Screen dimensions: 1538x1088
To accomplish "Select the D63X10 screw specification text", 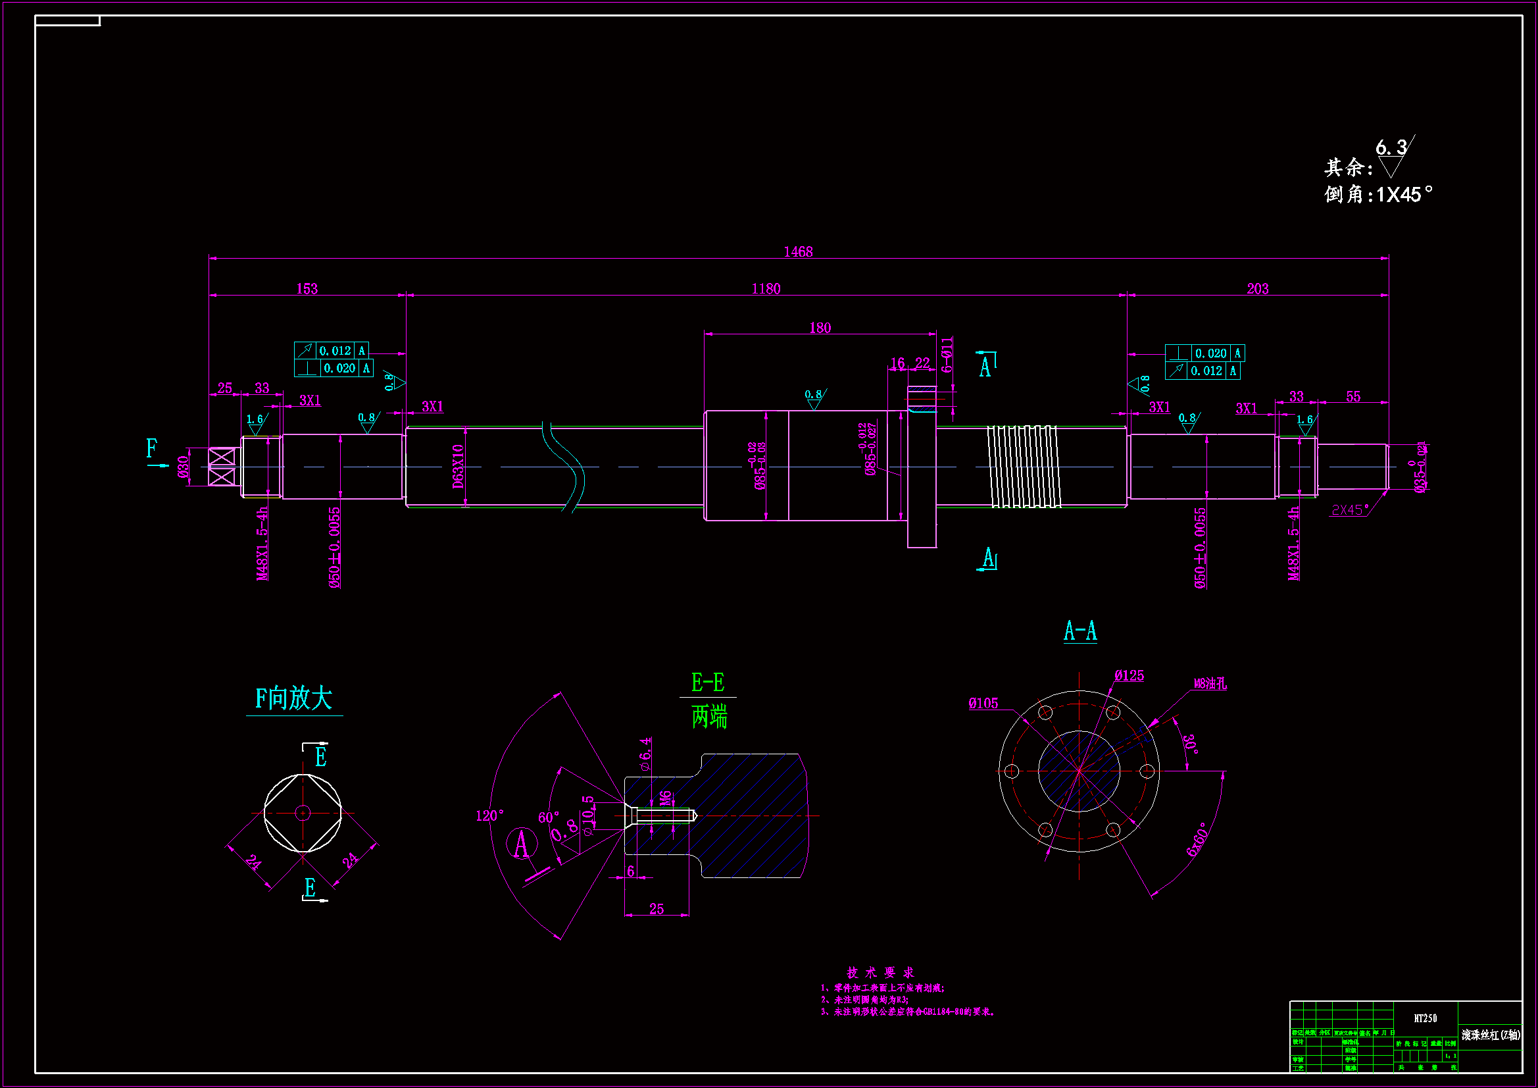I will [459, 466].
